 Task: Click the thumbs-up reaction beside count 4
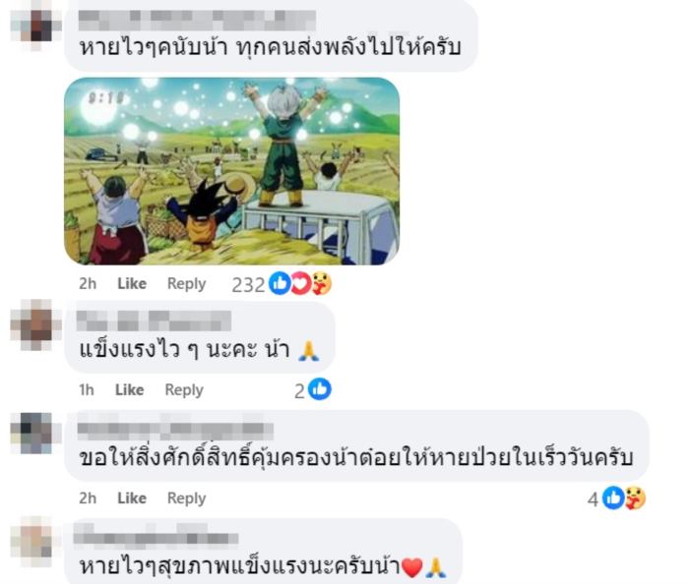(x=613, y=498)
